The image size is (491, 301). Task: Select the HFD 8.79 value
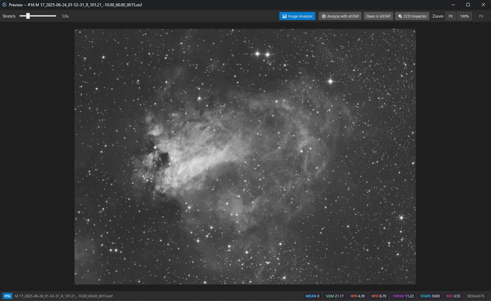click(x=378, y=296)
